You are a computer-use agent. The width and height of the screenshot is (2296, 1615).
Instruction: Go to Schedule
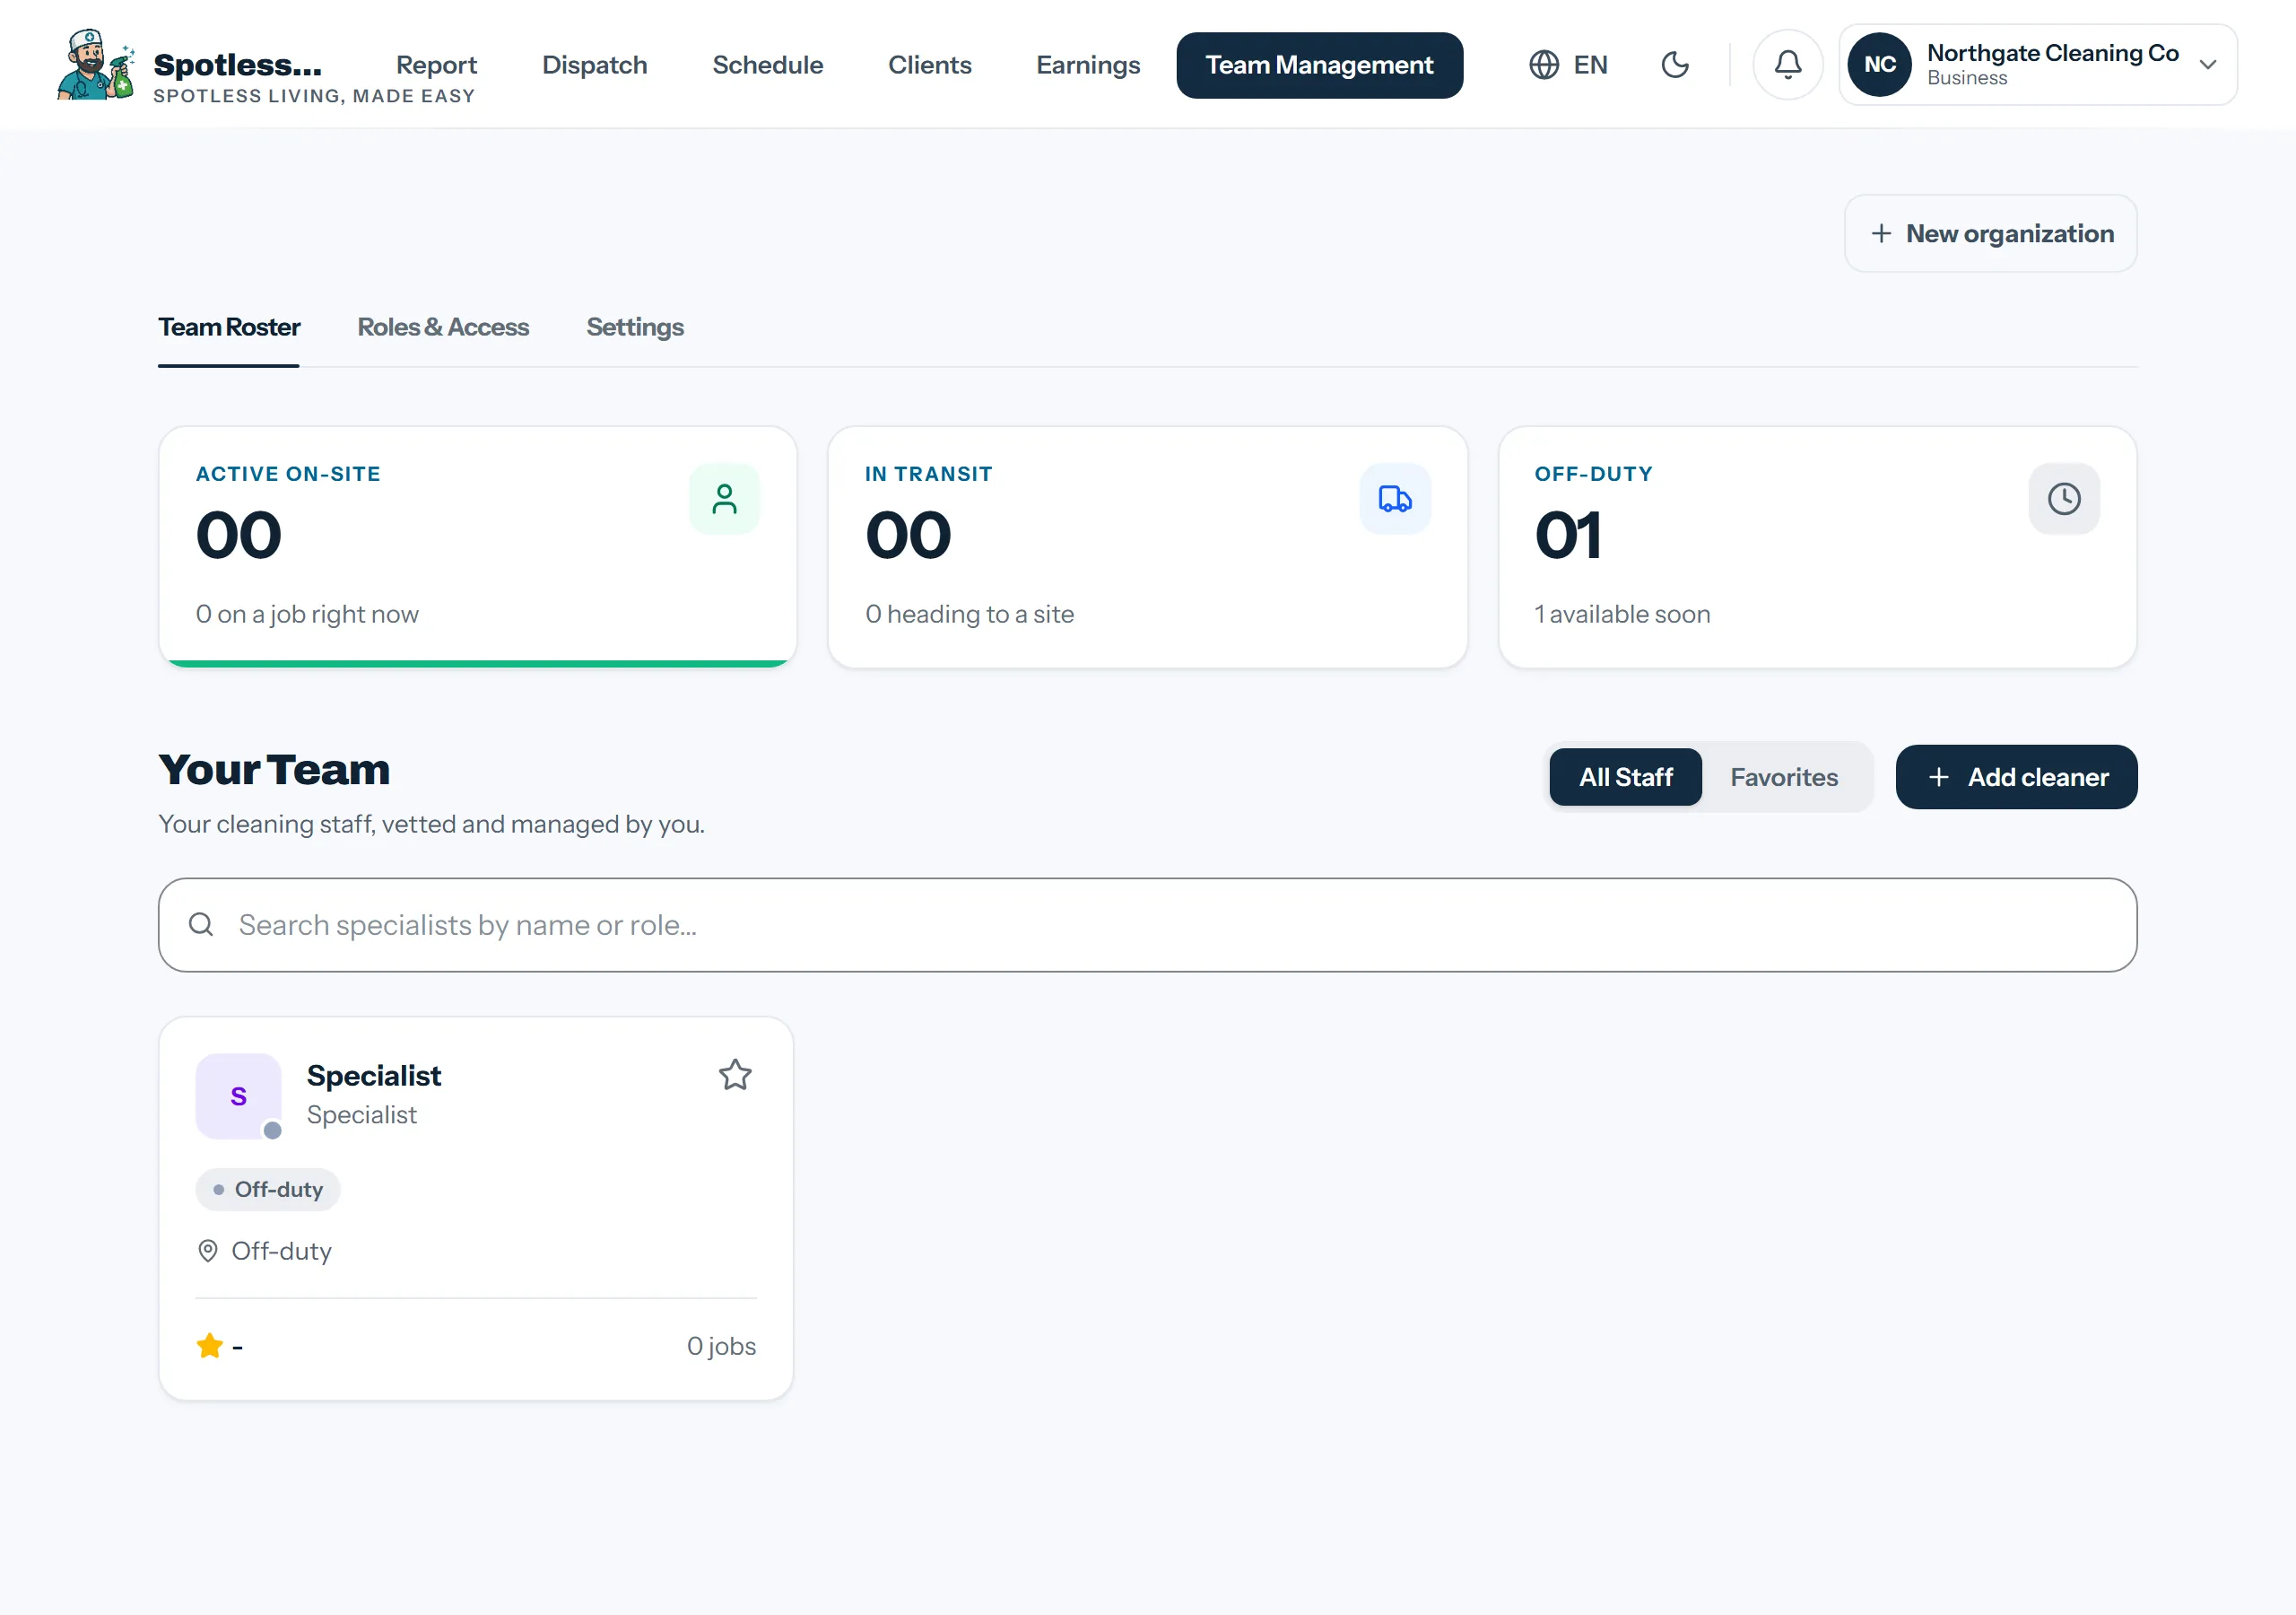click(x=768, y=65)
